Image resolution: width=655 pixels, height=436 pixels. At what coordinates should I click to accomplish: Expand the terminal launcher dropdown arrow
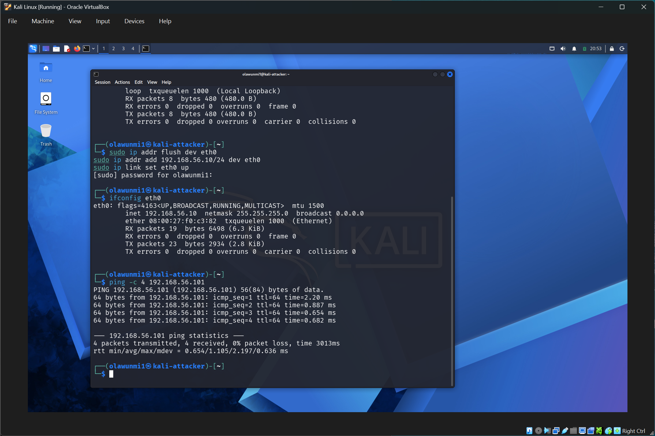pyautogui.click(x=93, y=49)
